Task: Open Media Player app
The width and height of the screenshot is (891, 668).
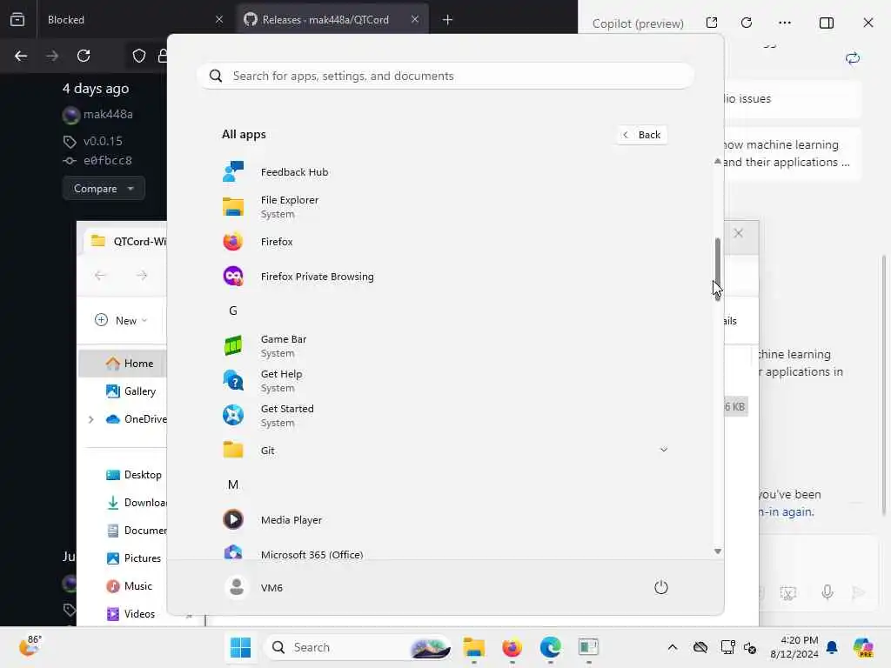Action: [x=445, y=520]
